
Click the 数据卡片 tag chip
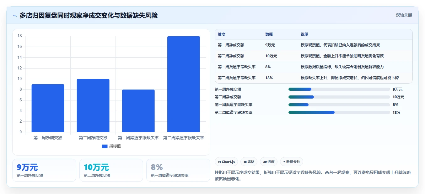[292, 162]
